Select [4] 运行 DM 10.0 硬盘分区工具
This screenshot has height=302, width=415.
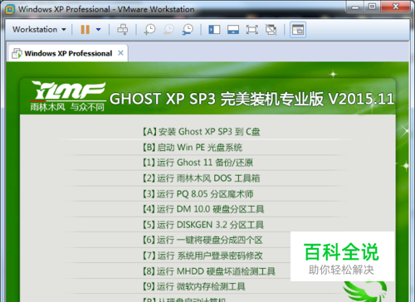click(203, 209)
